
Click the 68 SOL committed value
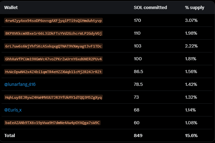pyautogui.click(x=137, y=110)
